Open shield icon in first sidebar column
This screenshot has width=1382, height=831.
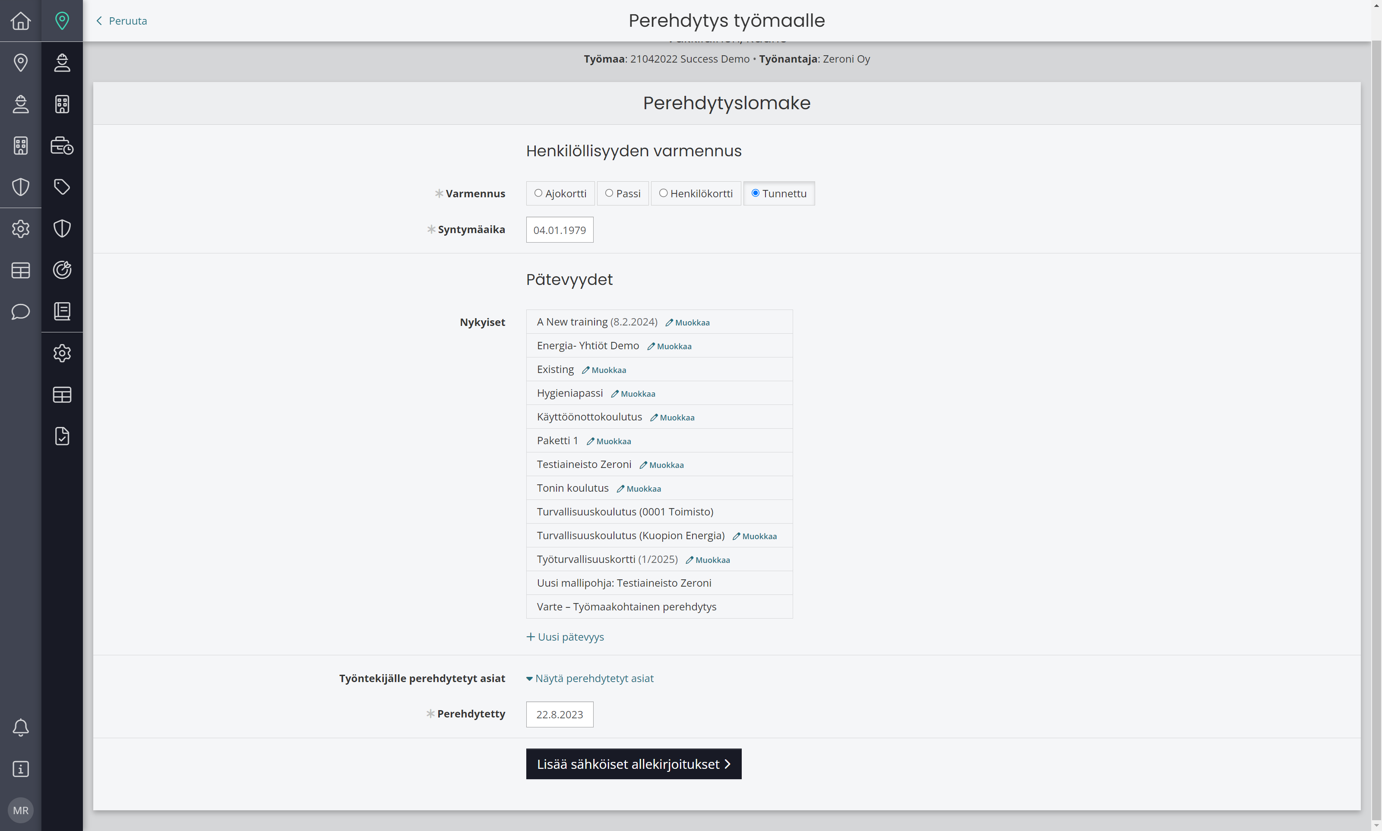point(21,187)
